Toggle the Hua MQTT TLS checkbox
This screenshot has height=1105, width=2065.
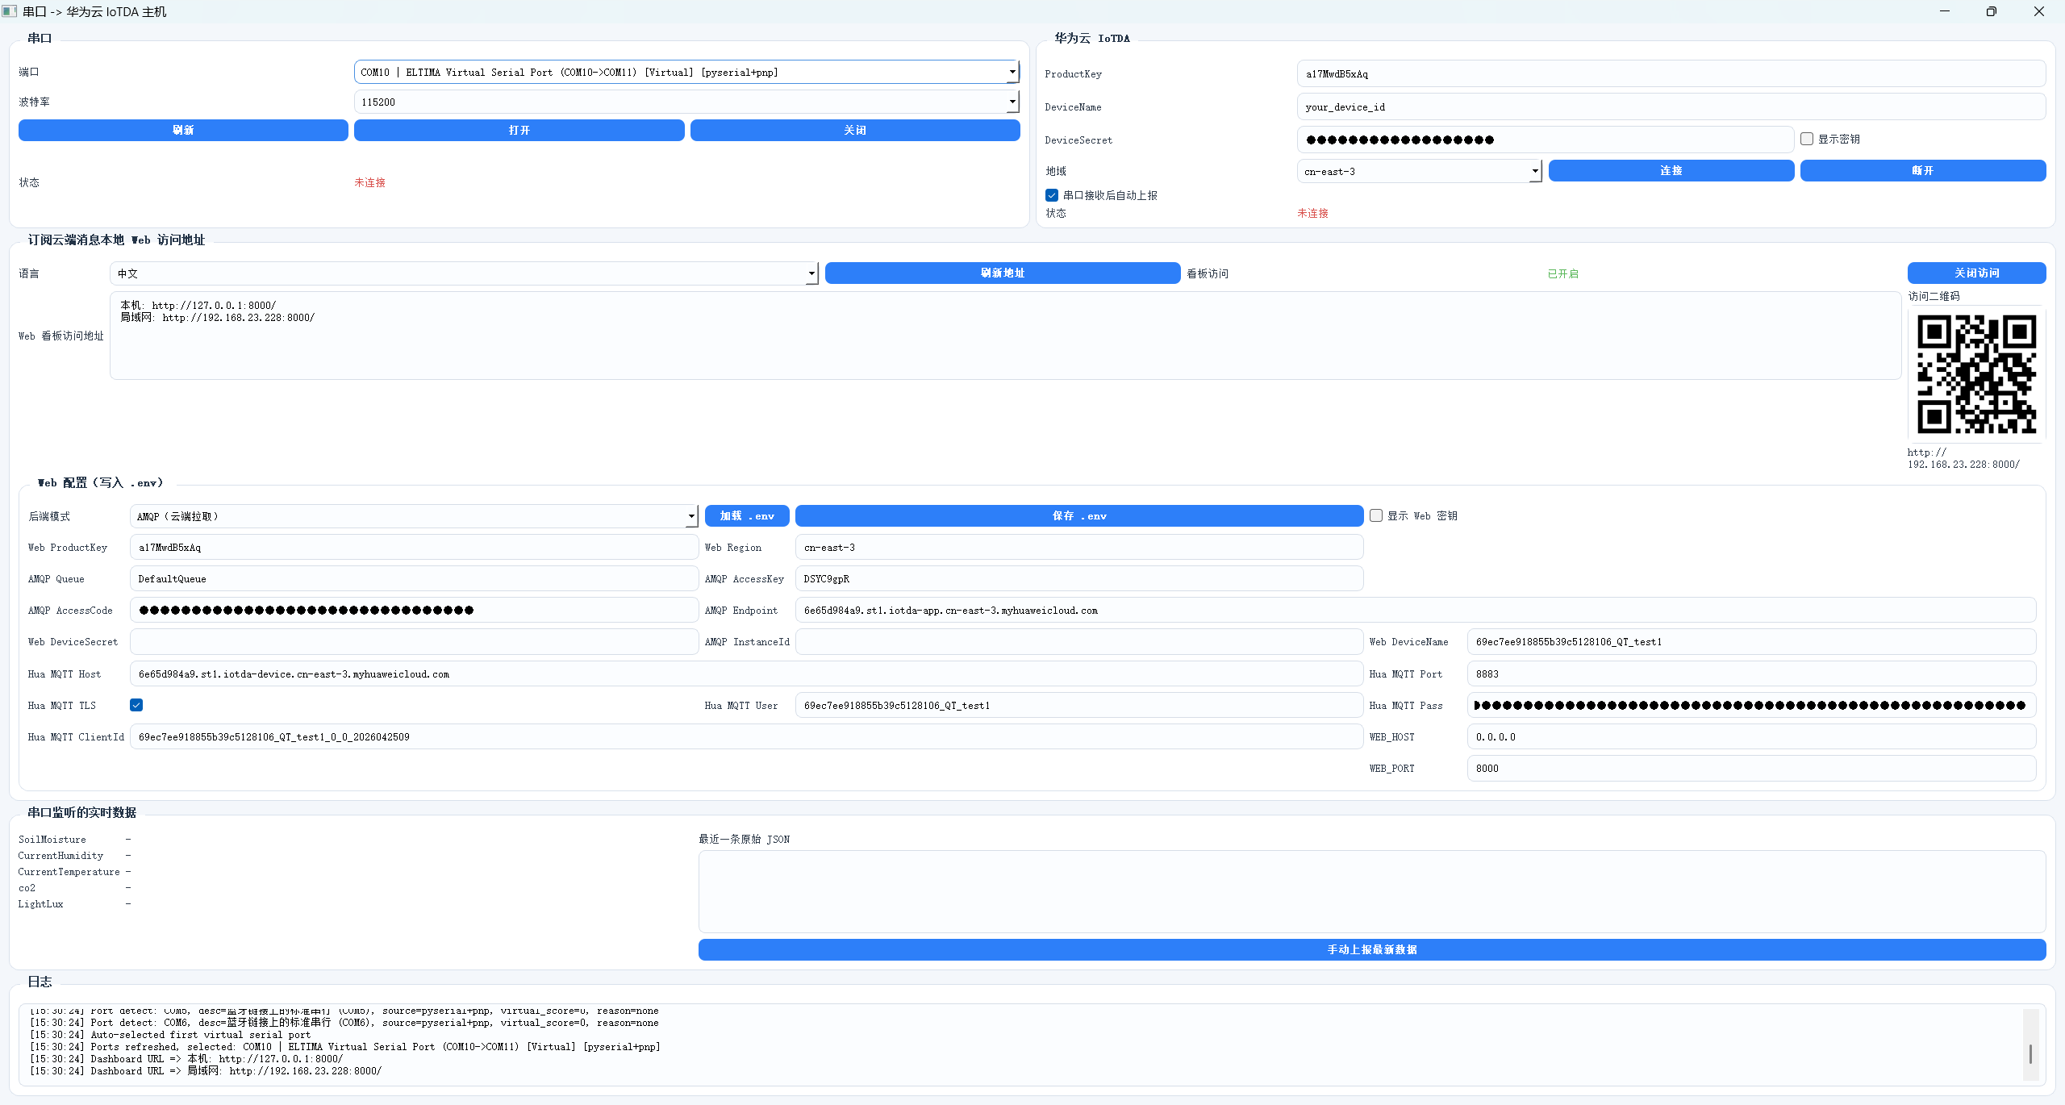pyautogui.click(x=136, y=705)
